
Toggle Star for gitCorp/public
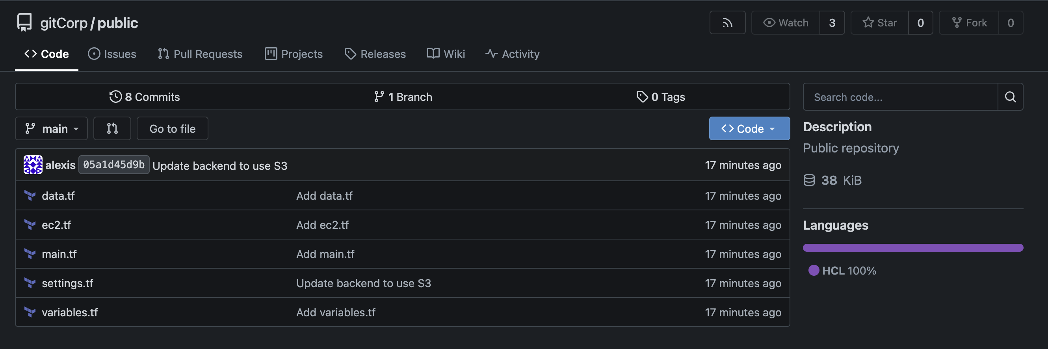coord(879,23)
